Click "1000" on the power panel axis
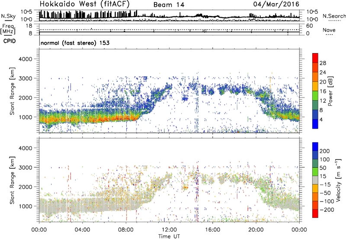The image size is (346, 239). click(26, 117)
